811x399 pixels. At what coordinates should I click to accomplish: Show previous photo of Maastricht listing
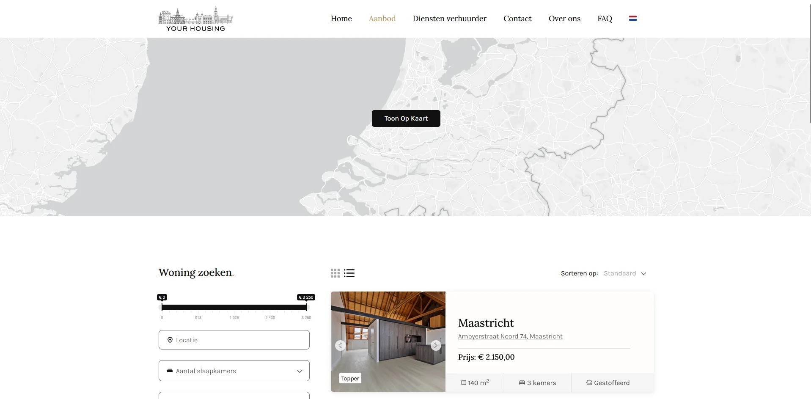tap(340, 346)
